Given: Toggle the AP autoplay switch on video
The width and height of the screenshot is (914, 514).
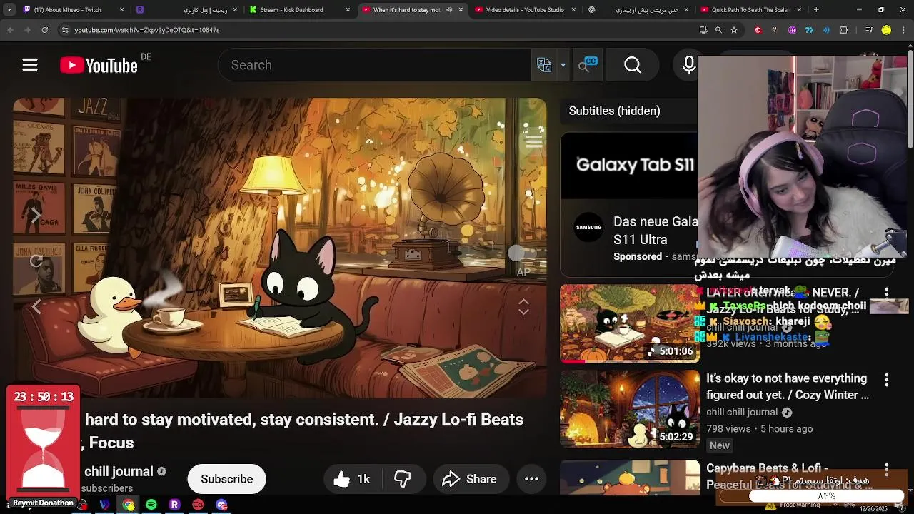Looking at the screenshot, I should 522,253.
